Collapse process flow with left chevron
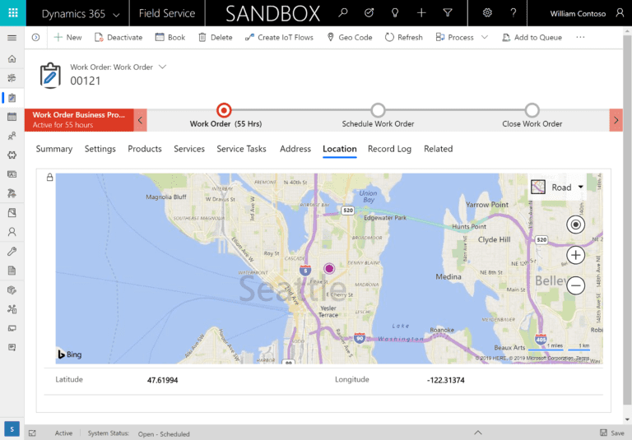This screenshot has width=632, height=440. tap(140, 120)
